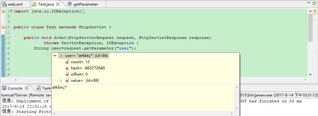The image size is (318, 116).
Task: Click the garbled text in popup detail pane
Action: (59, 88)
